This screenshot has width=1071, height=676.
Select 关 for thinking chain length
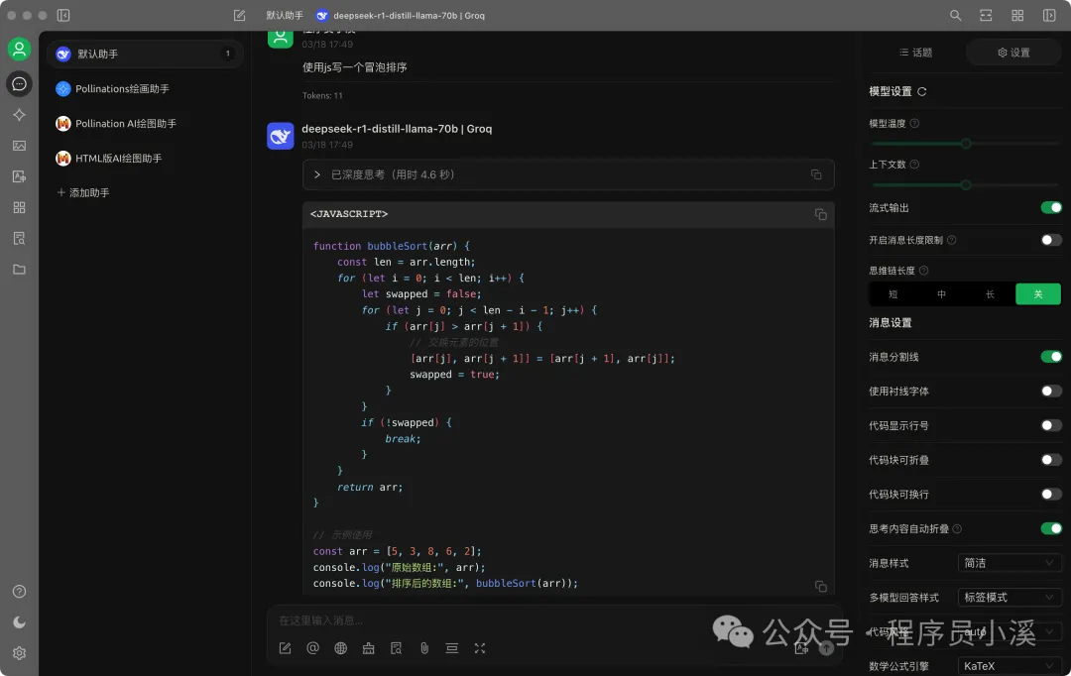coord(1038,293)
